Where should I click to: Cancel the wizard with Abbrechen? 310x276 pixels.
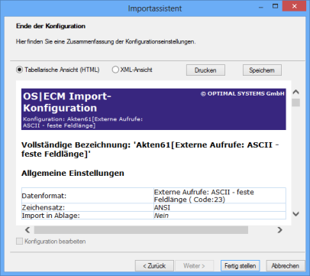286,266
